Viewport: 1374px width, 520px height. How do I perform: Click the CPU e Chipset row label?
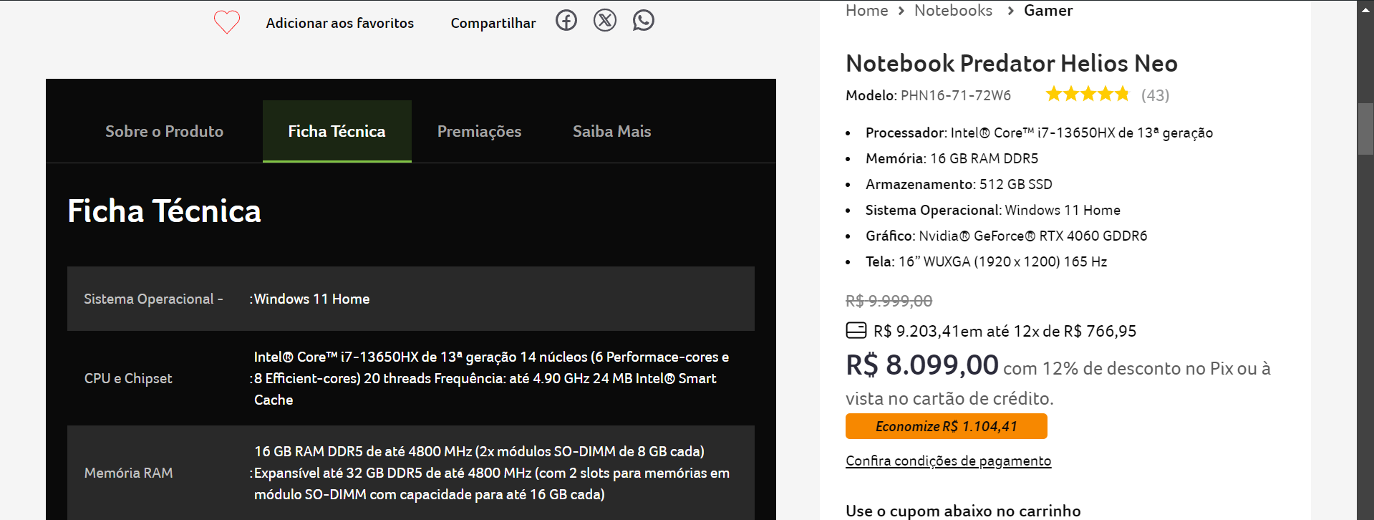128,378
